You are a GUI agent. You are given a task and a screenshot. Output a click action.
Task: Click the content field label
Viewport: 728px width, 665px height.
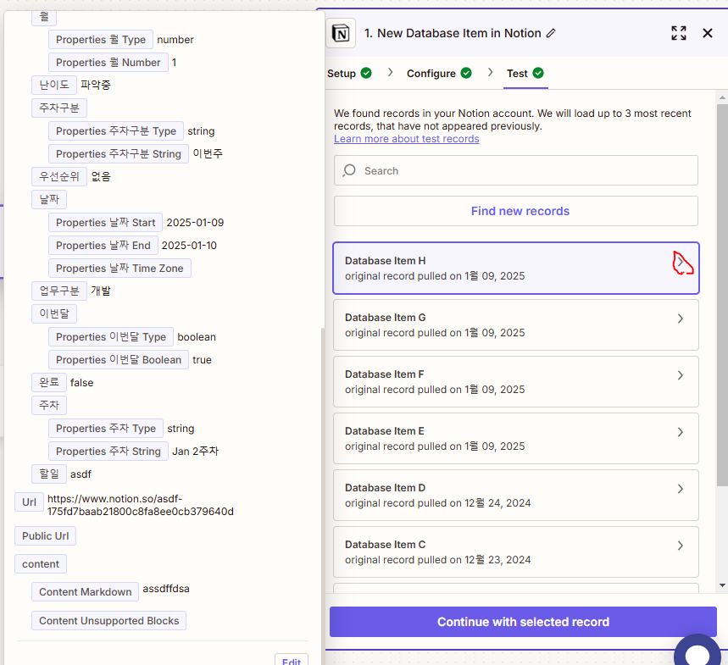click(x=41, y=564)
